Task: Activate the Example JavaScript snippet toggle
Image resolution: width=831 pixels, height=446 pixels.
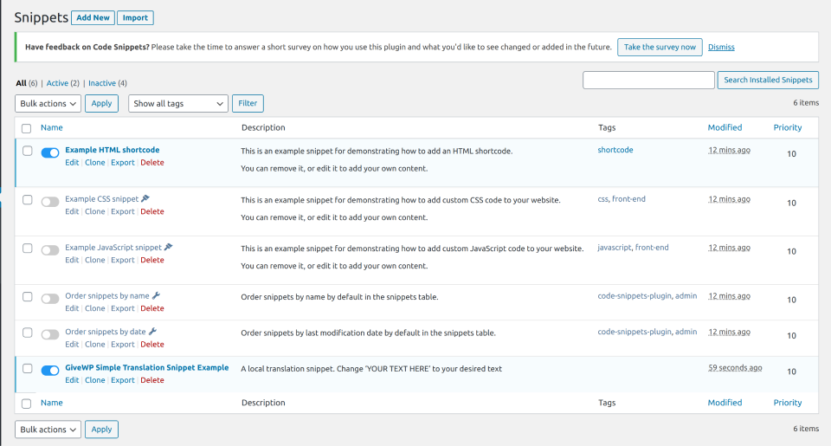Action: point(50,250)
